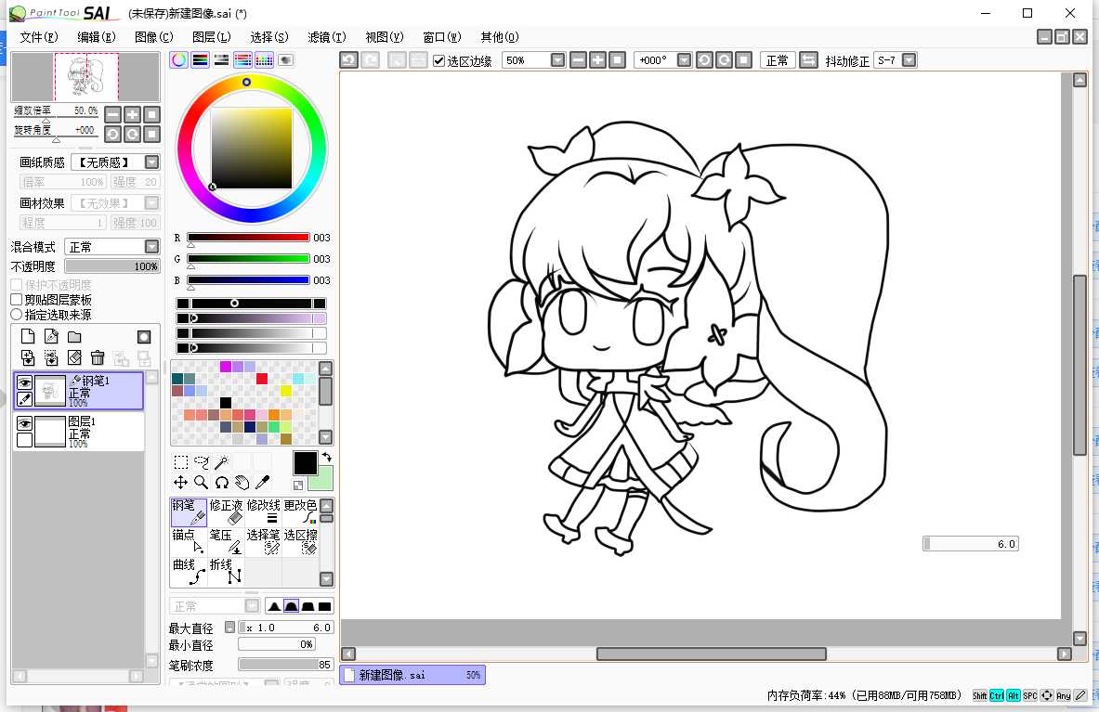Open the 文件 menu

click(38, 37)
